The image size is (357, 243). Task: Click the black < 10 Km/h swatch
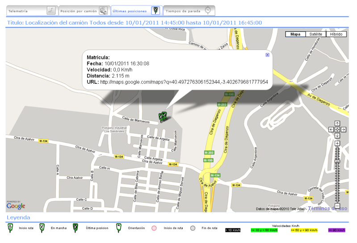coord(233,230)
